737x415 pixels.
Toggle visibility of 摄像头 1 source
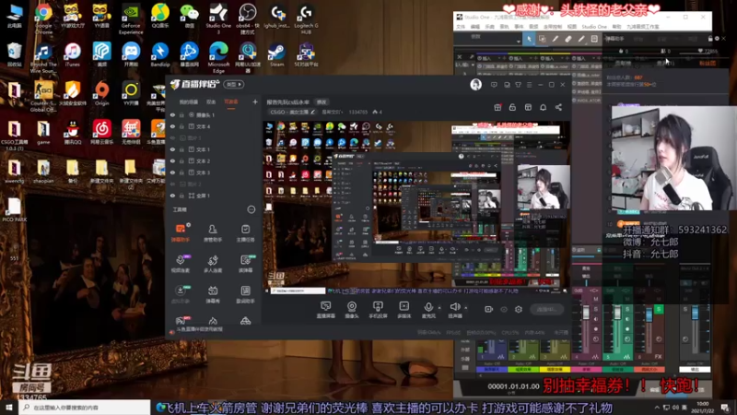coord(172,114)
